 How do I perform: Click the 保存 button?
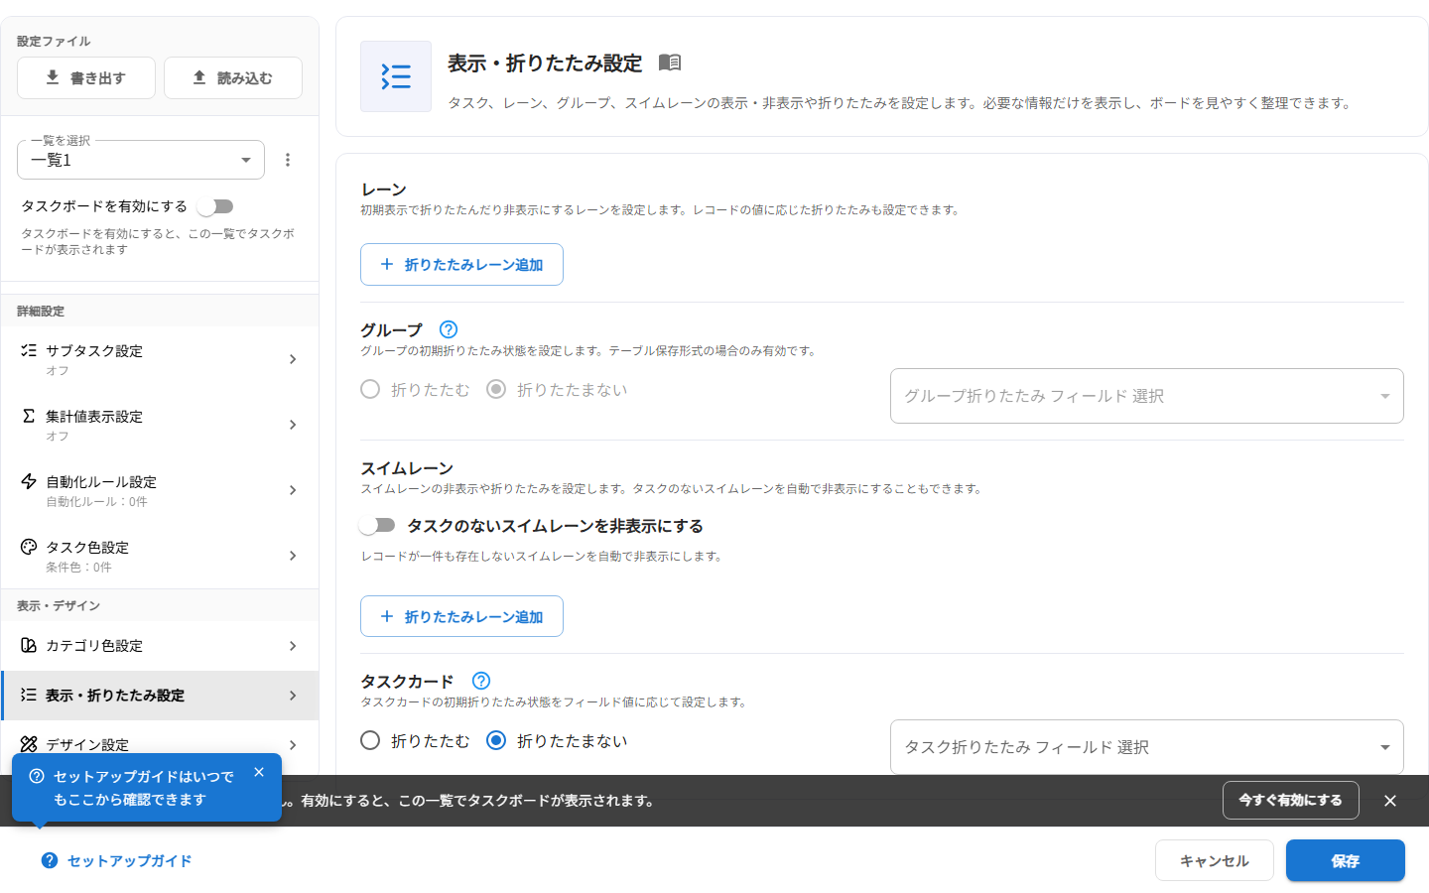click(1346, 860)
